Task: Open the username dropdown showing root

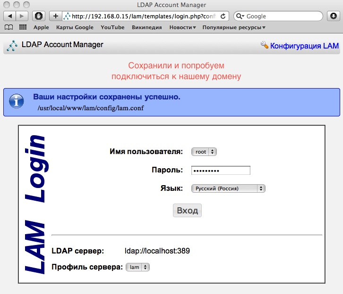Action: [x=204, y=152]
